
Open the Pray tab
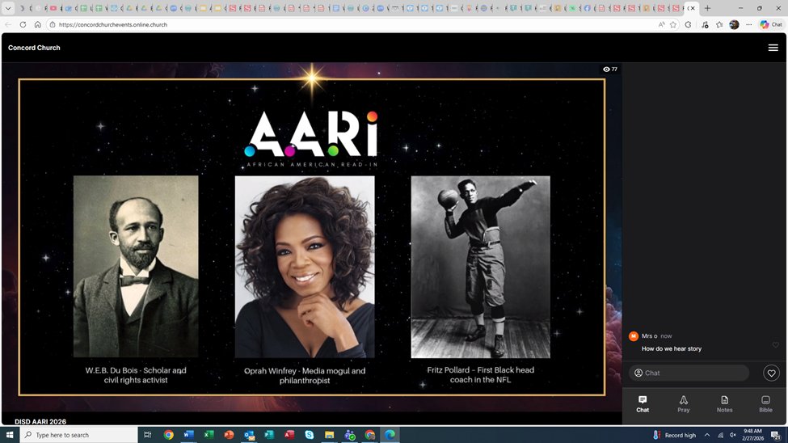[x=684, y=403]
